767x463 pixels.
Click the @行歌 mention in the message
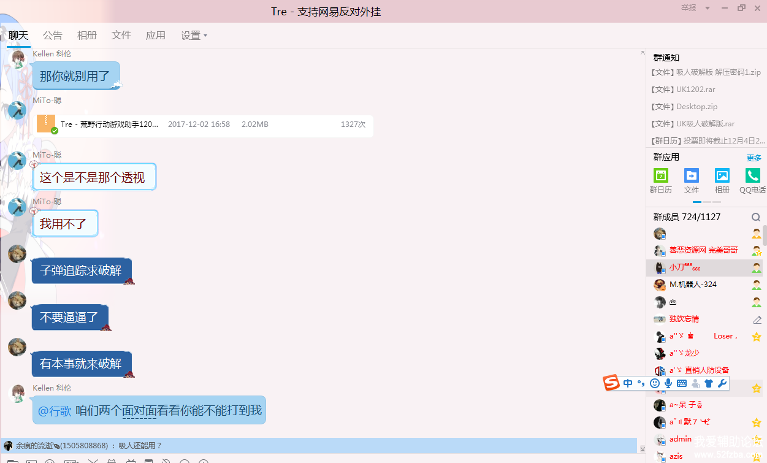coord(55,411)
